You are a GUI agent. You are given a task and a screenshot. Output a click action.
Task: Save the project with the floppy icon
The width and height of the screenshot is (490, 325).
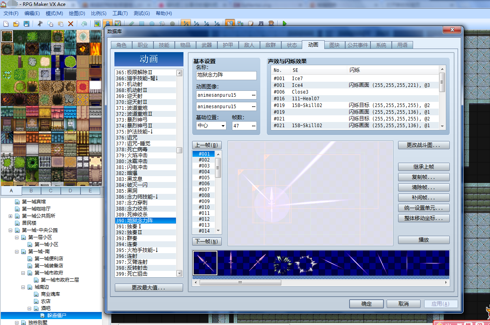pos(26,24)
